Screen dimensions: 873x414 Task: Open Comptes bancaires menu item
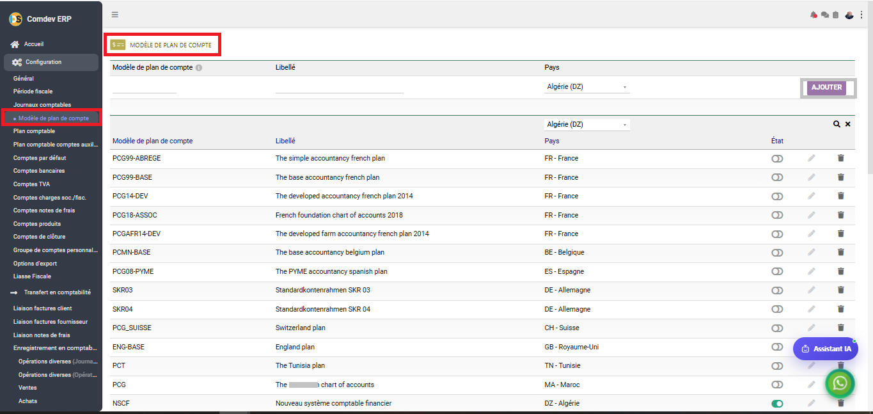pos(39,171)
